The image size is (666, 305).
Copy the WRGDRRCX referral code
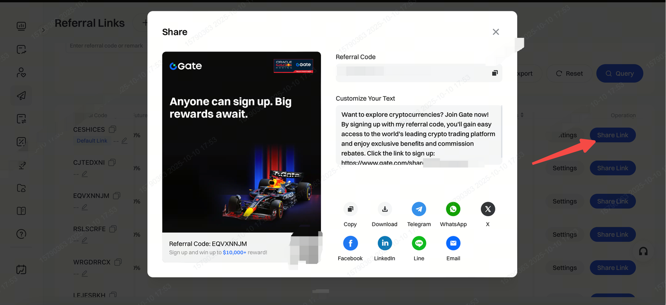pos(118,262)
